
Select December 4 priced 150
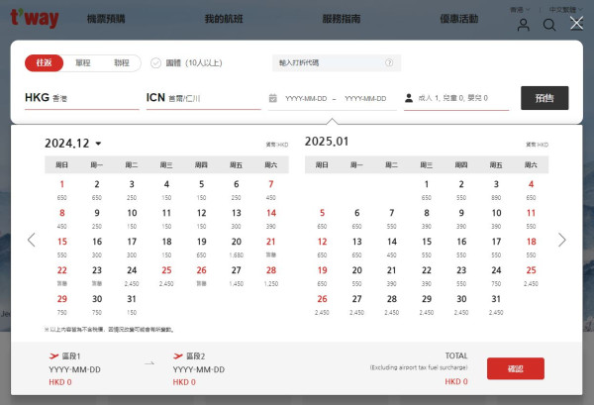point(166,190)
